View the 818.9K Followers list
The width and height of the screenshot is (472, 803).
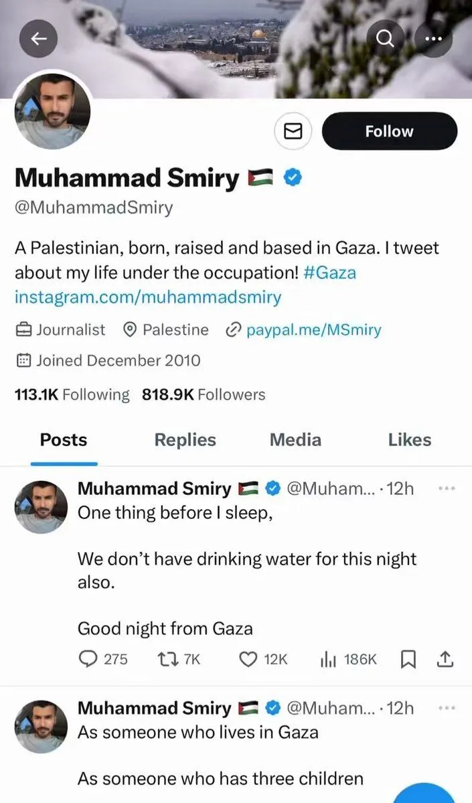click(204, 394)
